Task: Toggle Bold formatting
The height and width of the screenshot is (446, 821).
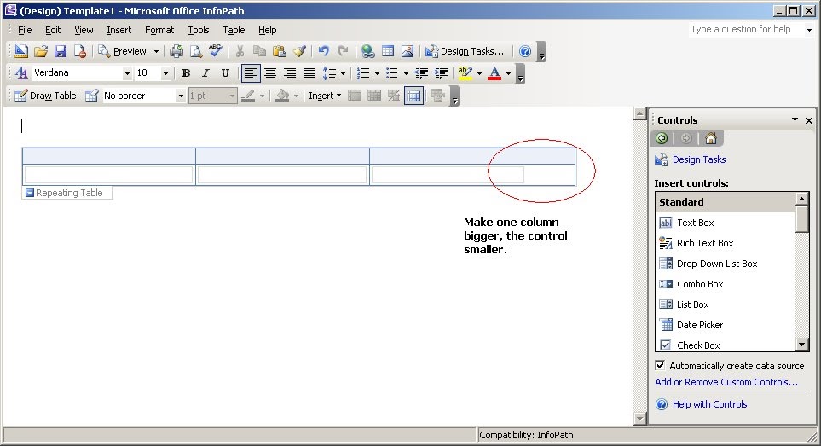Action: coord(185,73)
